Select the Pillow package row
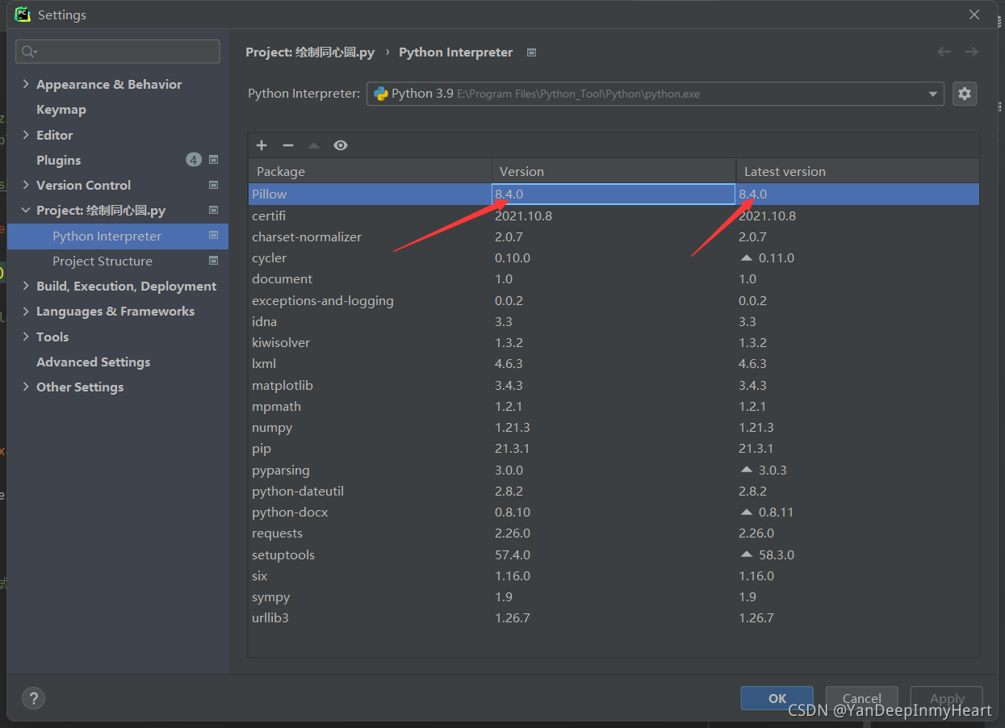The height and width of the screenshot is (728, 1005). pos(613,194)
